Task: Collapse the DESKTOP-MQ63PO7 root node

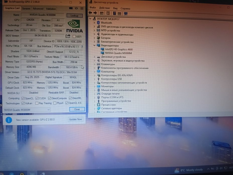Action: 90,19
